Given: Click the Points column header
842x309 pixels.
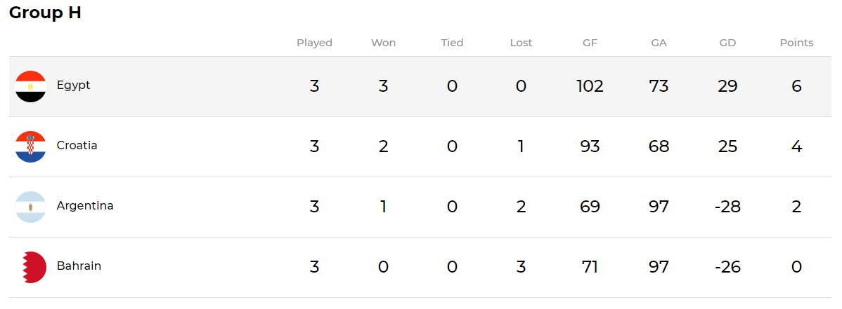Looking at the screenshot, I should (796, 43).
